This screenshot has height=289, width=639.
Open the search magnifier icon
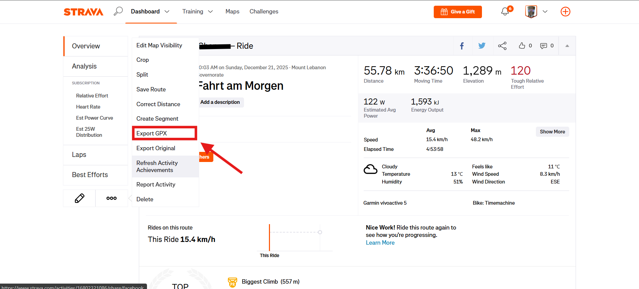[118, 11]
